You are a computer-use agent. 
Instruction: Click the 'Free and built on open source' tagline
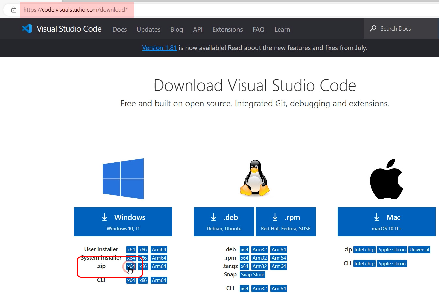255,104
